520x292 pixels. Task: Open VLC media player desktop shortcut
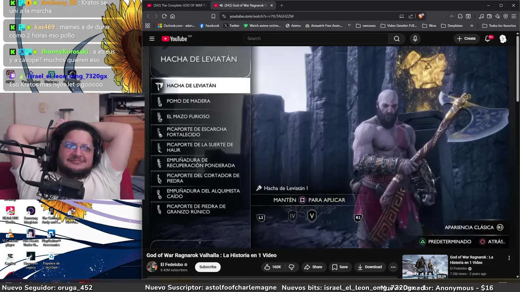[x=10, y=238]
